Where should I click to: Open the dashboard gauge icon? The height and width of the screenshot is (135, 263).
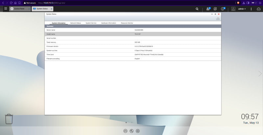(259, 9)
